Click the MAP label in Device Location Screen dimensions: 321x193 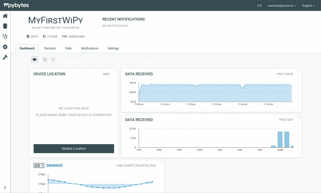(x=106, y=74)
